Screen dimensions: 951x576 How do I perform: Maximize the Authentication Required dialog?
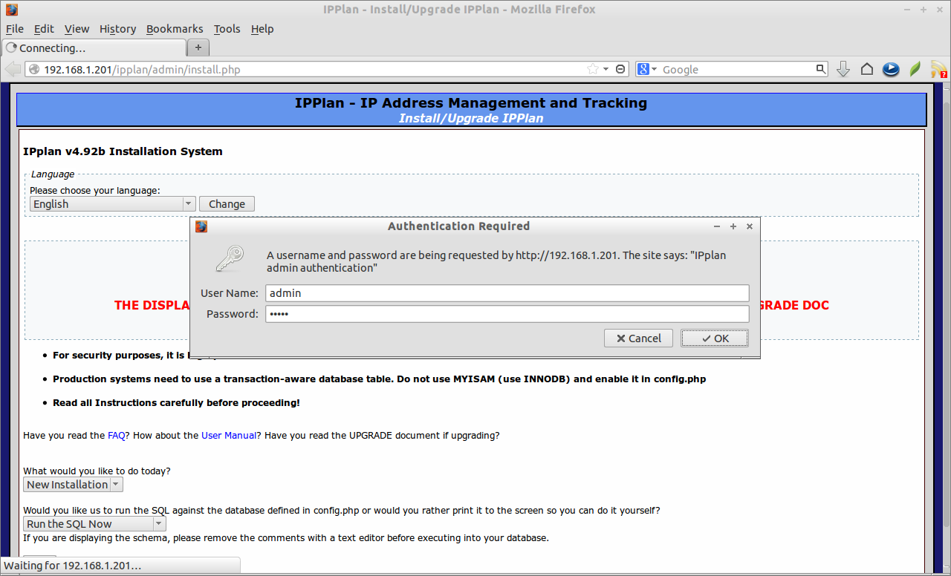(x=733, y=226)
